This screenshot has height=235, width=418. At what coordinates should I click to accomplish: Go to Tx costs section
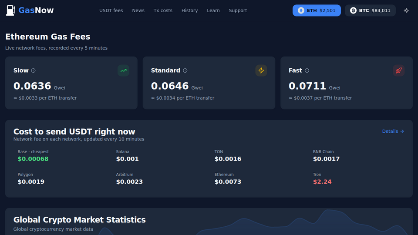(163, 10)
